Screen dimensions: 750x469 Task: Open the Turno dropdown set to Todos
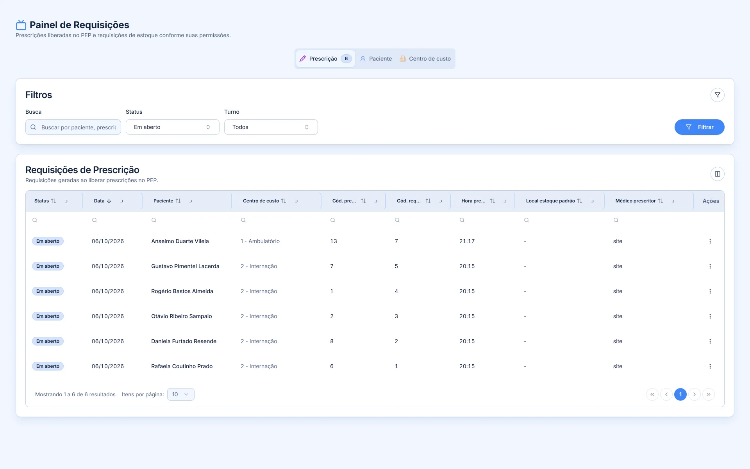(271, 127)
